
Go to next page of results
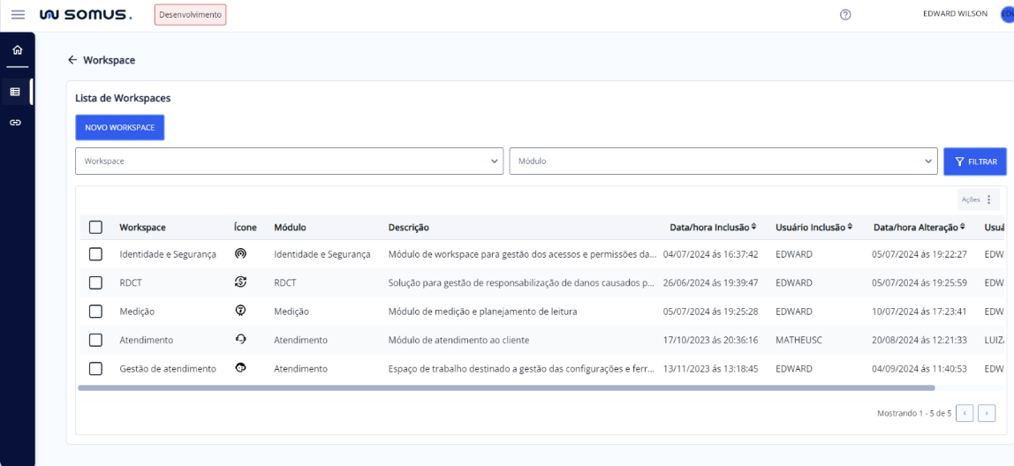[x=987, y=413]
